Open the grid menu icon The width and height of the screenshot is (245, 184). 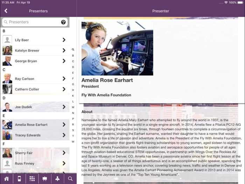tap(32, 179)
